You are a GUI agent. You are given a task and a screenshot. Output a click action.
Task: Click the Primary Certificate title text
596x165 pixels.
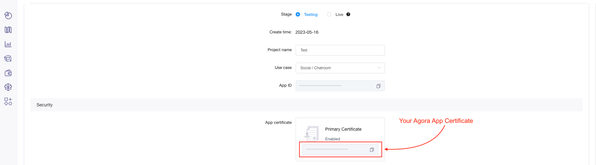343,129
